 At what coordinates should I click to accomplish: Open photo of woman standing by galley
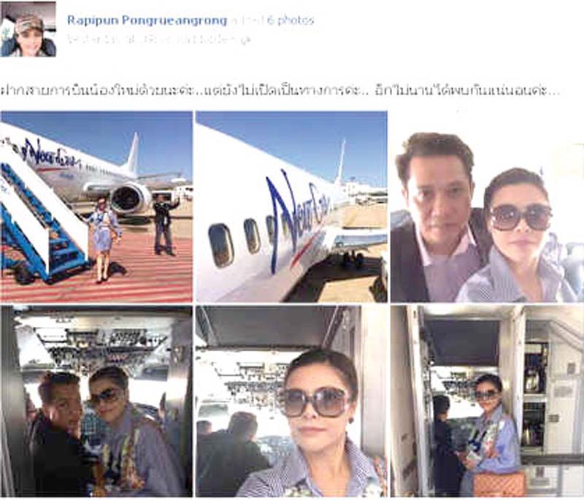click(487, 401)
